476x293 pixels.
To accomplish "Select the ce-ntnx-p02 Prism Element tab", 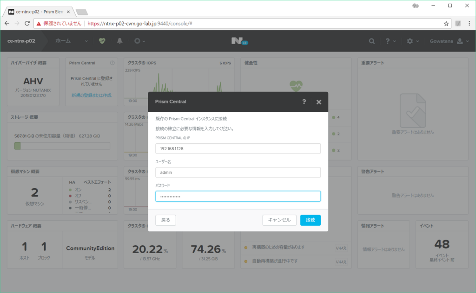I will pos(39,12).
